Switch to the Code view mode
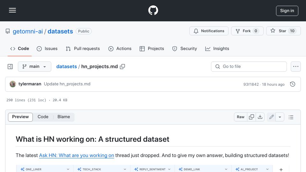This screenshot has width=306, height=172. (43, 117)
